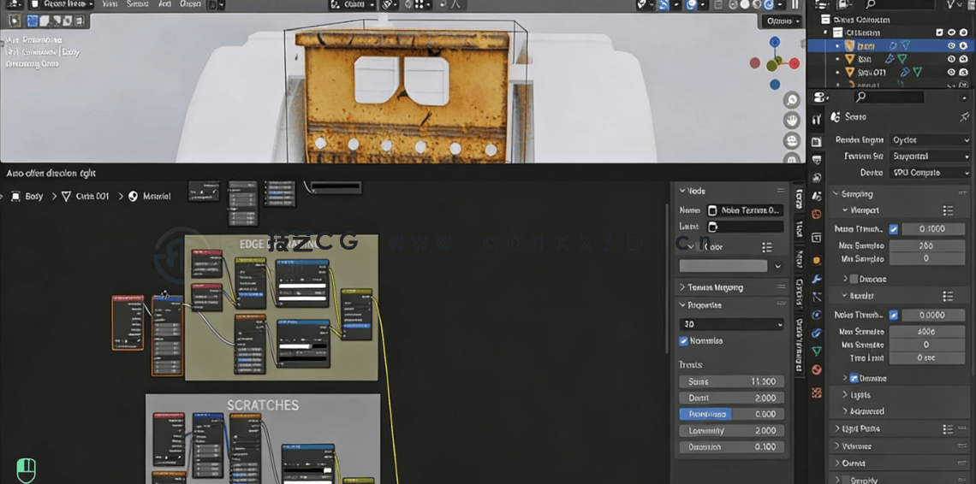This screenshot has height=484, width=976.
Task: Click the Roughness slider in node sidebar
Action: pos(731,415)
